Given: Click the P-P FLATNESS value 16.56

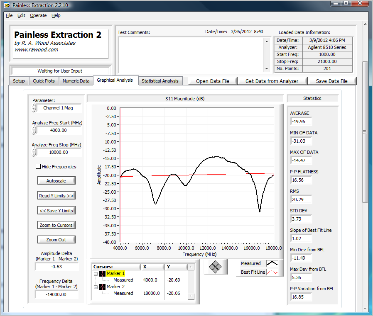Looking at the screenshot, I should [301, 180].
